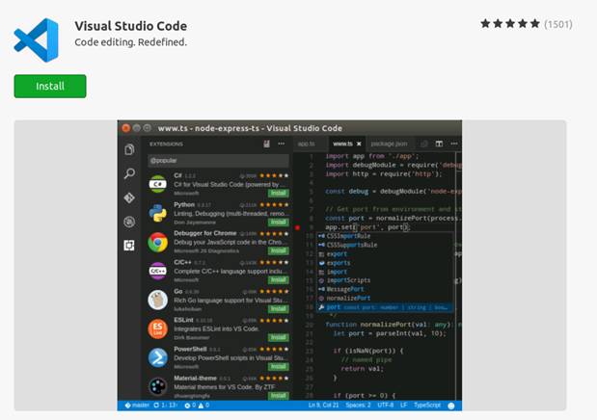The width and height of the screenshot is (597, 420).
Task: Click the EXTENSIONS panel header label
Action: [166, 144]
